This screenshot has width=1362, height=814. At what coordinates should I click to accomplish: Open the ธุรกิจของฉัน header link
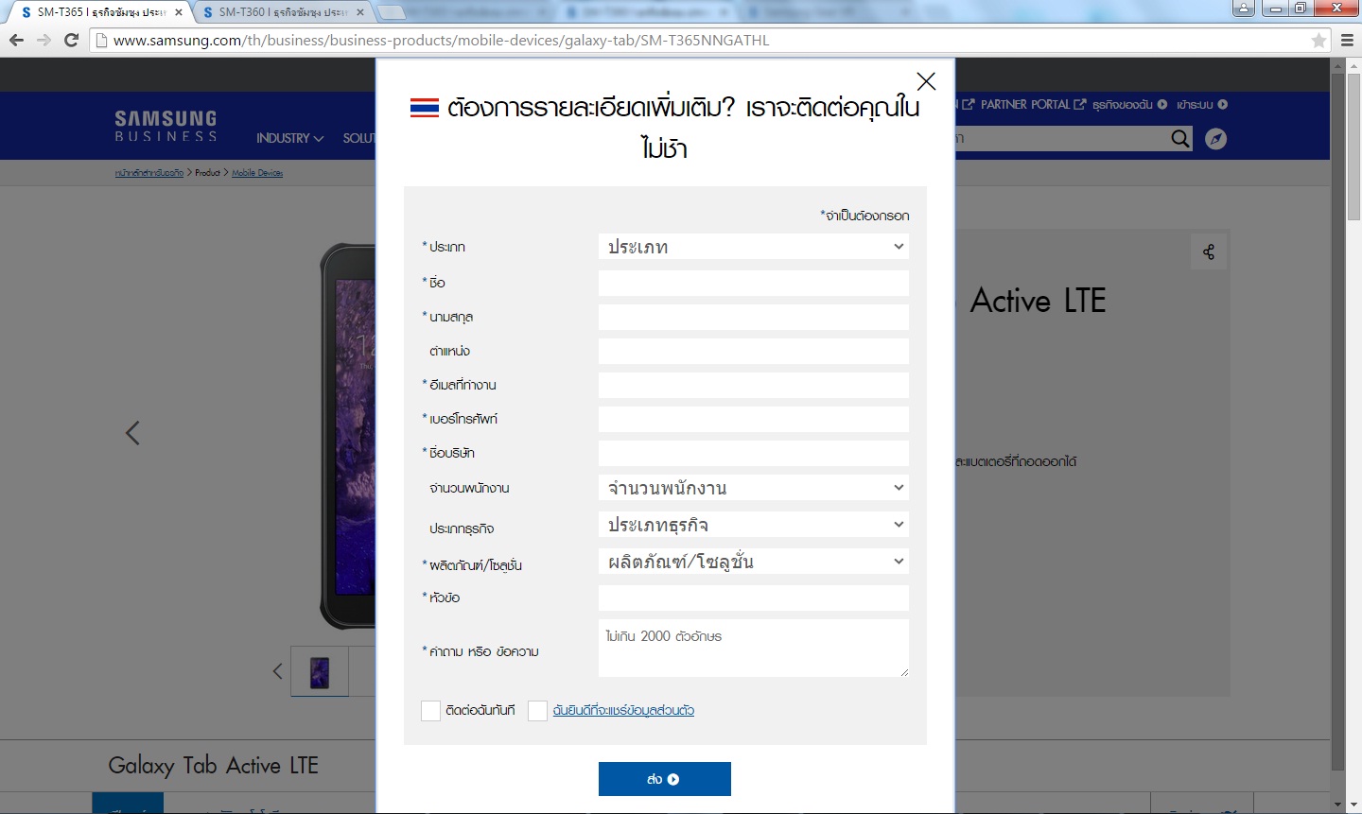[x=1129, y=104]
